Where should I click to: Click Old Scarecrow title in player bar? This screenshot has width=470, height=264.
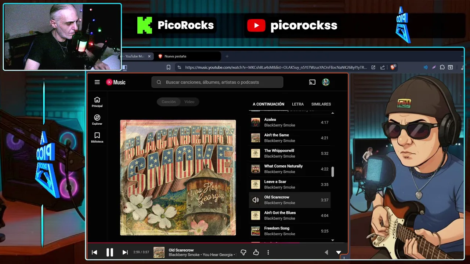[x=181, y=250]
